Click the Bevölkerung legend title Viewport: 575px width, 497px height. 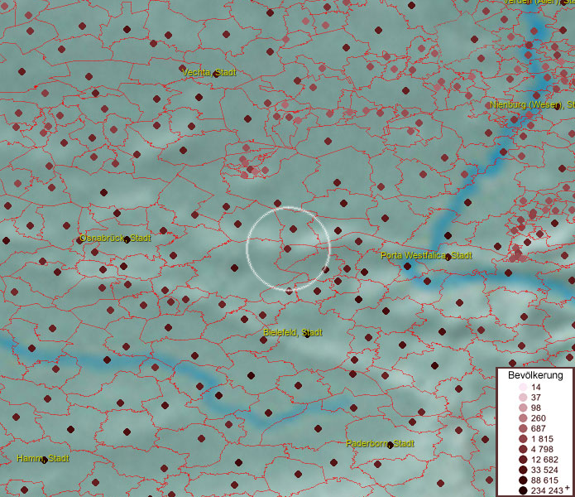coord(535,375)
